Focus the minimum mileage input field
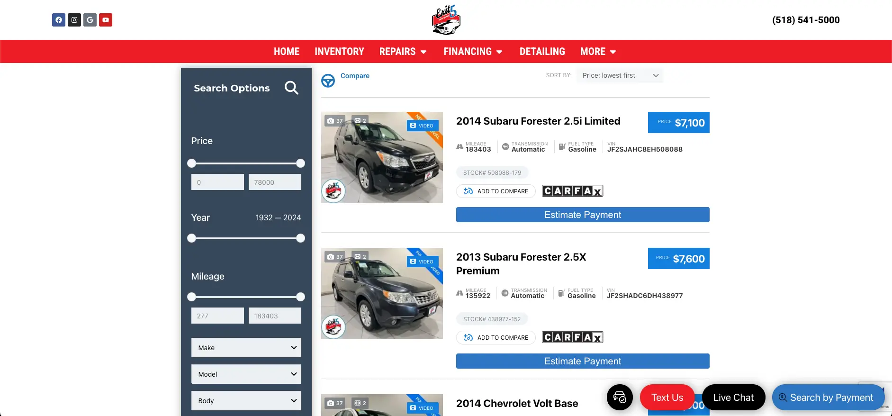This screenshot has height=416, width=892. pos(217,316)
